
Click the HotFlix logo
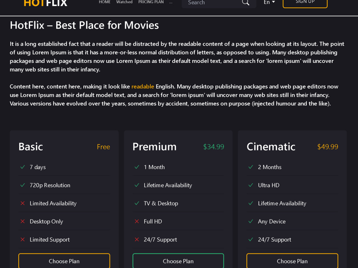point(45,3)
